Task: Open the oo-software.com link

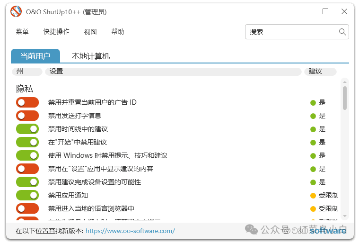Action: pos(130,231)
